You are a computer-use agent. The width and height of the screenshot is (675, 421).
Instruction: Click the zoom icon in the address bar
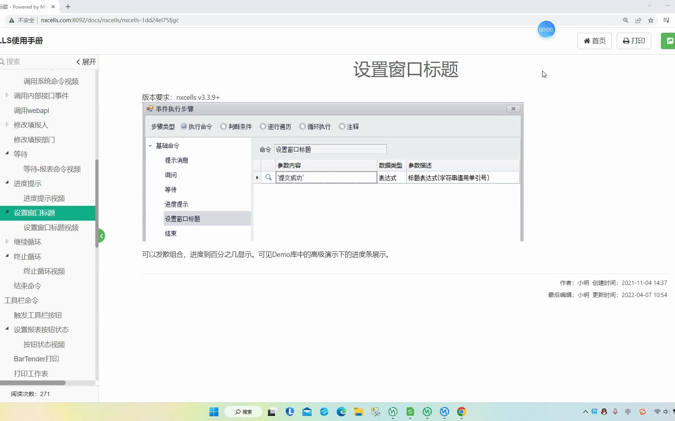625,20
